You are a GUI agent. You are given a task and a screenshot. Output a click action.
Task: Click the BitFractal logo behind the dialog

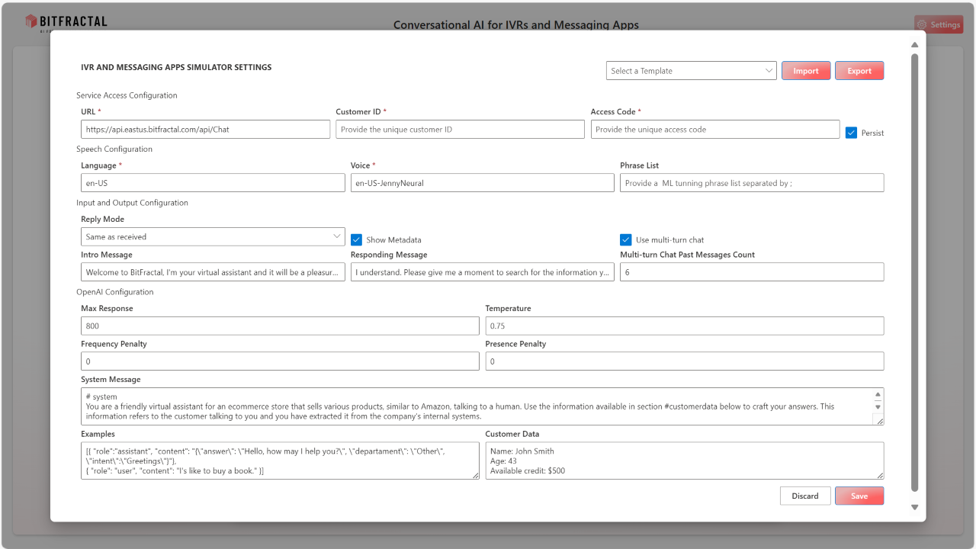(66, 22)
